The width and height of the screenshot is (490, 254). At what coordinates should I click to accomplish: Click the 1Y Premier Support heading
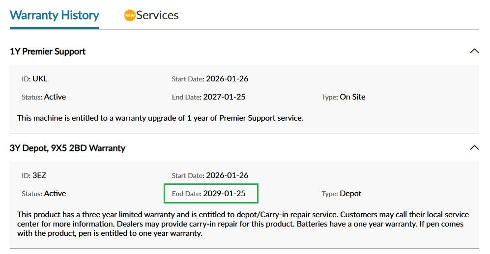tap(48, 51)
